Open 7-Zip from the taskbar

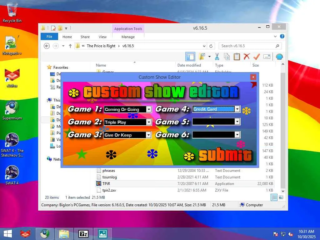83,234
